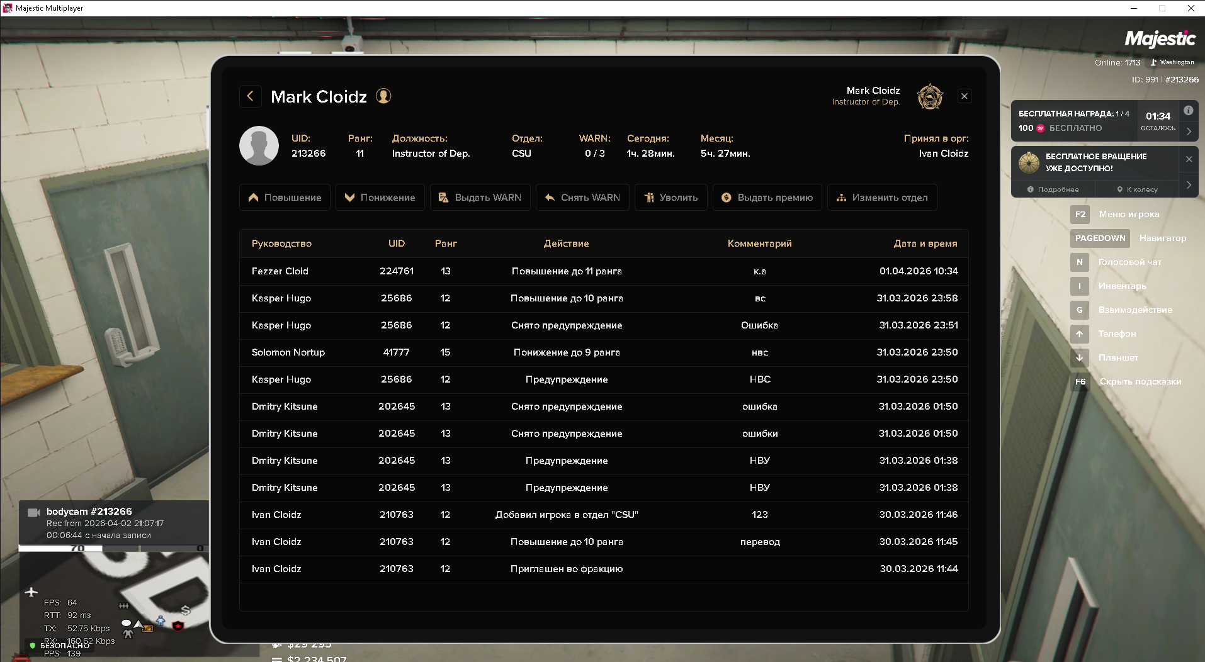Close the member profile panel
Viewport: 1205px width, 662px height.
pyautogui.click(x=965, y=96)
